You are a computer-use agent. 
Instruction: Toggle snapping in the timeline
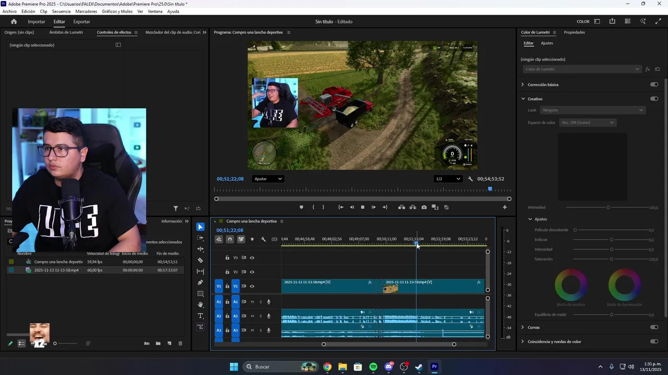click(230, 240)
